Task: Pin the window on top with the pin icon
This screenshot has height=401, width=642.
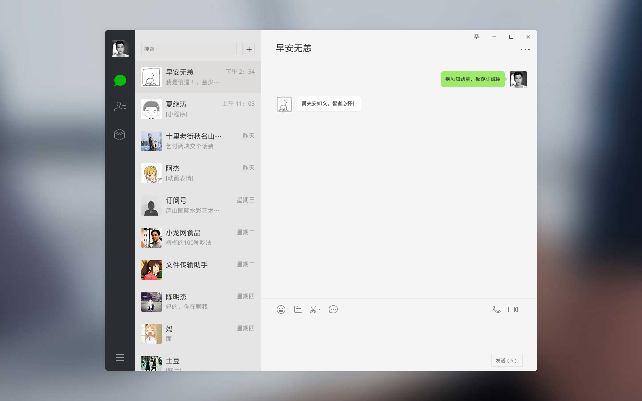Action: 477,37
